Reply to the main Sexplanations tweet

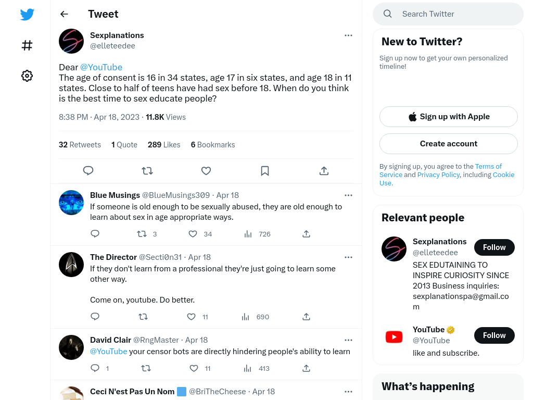tap(88, 171)
